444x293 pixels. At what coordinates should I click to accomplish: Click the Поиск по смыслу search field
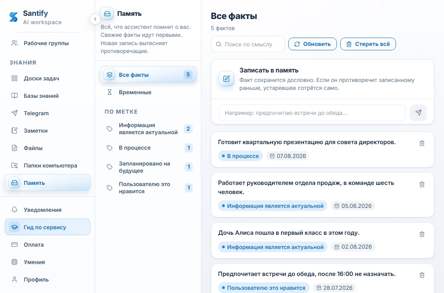248,44
